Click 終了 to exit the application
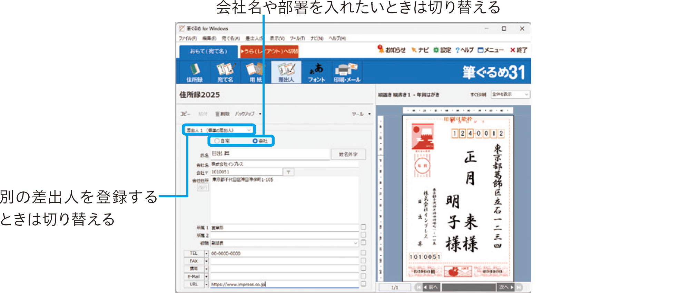The width and height of the screenshot is (690, 293). [519, 50]
